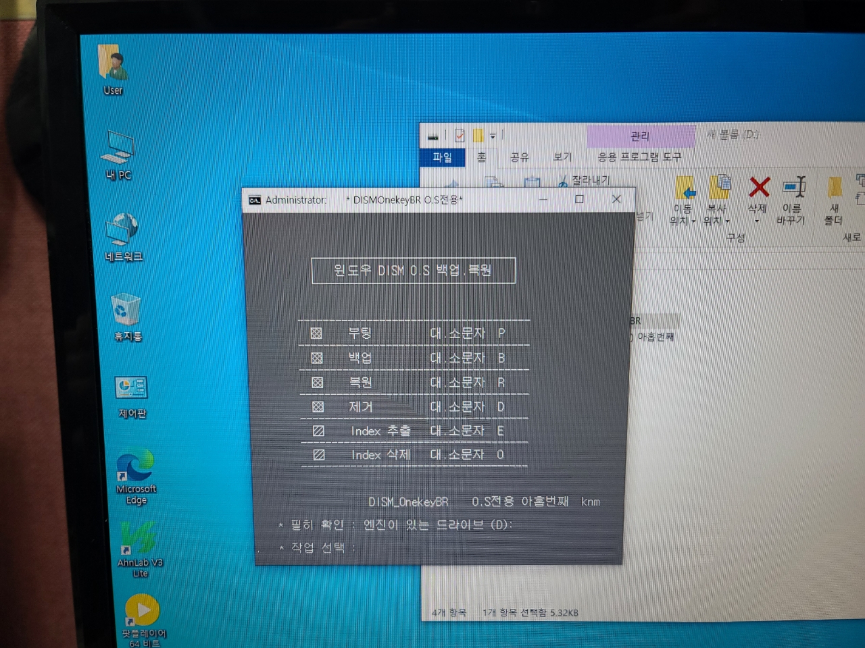Open the 파일 tab in Explorer
The width and height of the screenshot is (865, 648).
click(443, 157)
